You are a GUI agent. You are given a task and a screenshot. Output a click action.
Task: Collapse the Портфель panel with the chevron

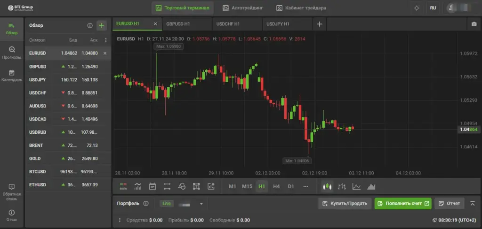(473, 203)
